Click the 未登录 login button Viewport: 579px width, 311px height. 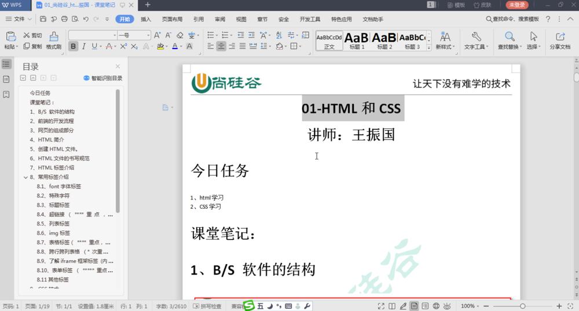pos(517,5)
